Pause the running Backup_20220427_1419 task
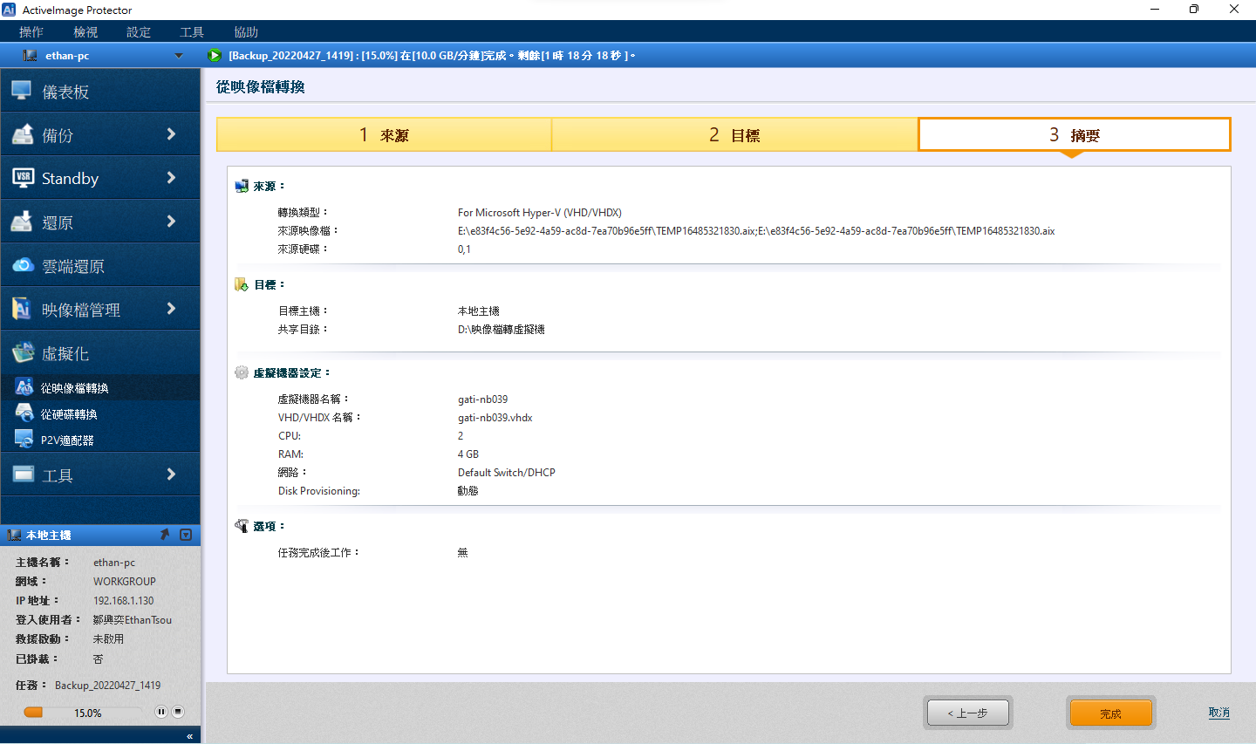The height and width of the screenshot is (744, 1256). [x=160, y=712]
